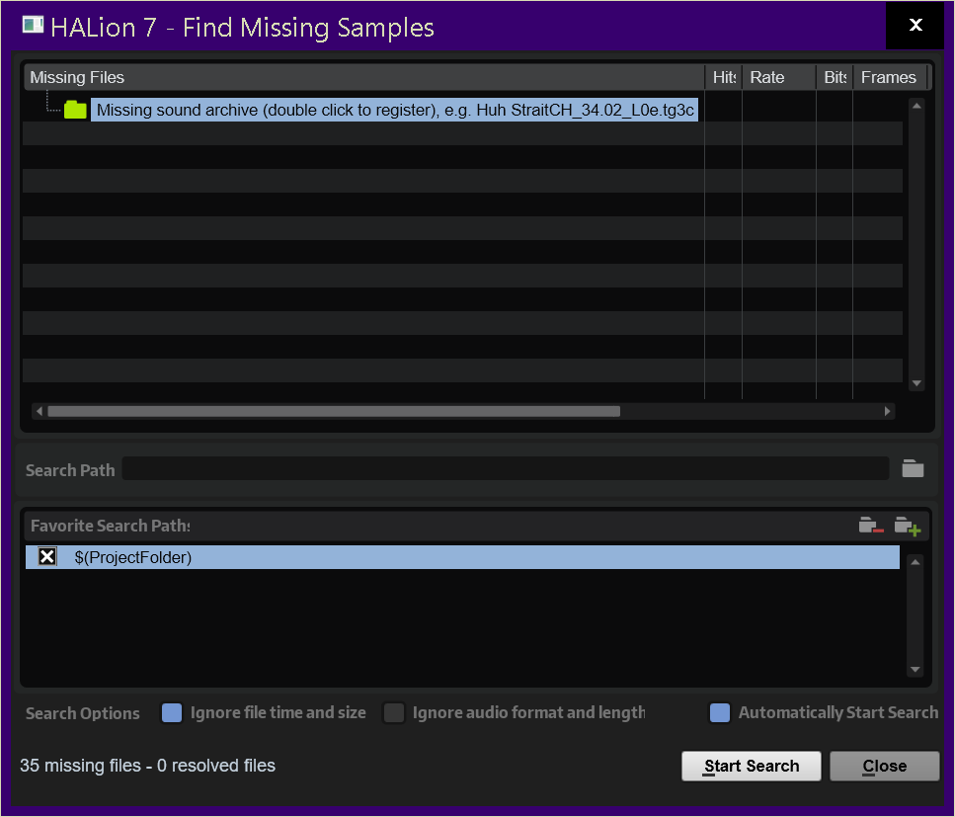Click the Missing Files column header

point(364,77)
